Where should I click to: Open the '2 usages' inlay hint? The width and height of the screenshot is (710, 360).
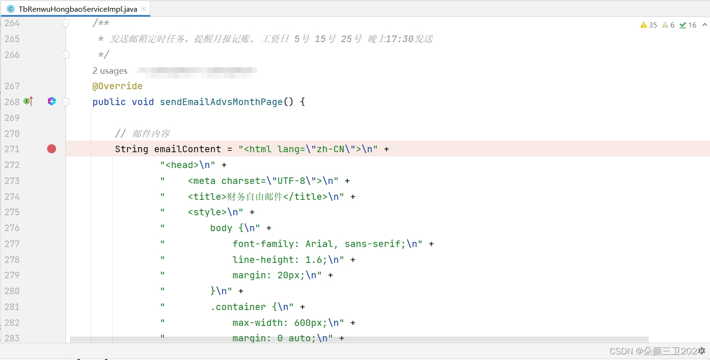(x=110, y=71)
